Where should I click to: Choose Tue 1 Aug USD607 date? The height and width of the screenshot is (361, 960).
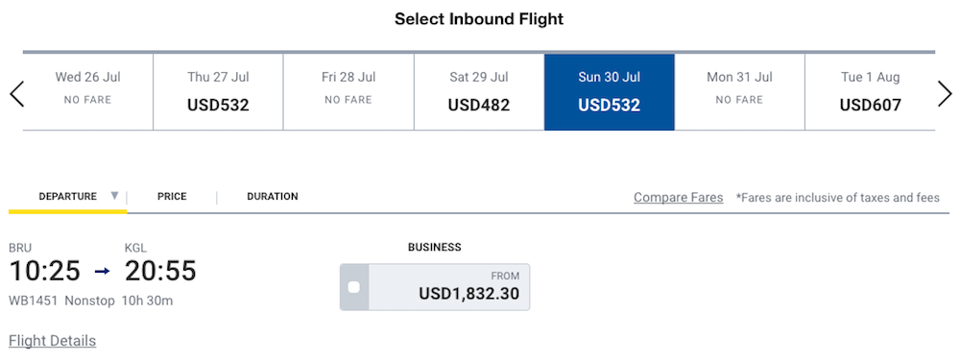[870, 92]
